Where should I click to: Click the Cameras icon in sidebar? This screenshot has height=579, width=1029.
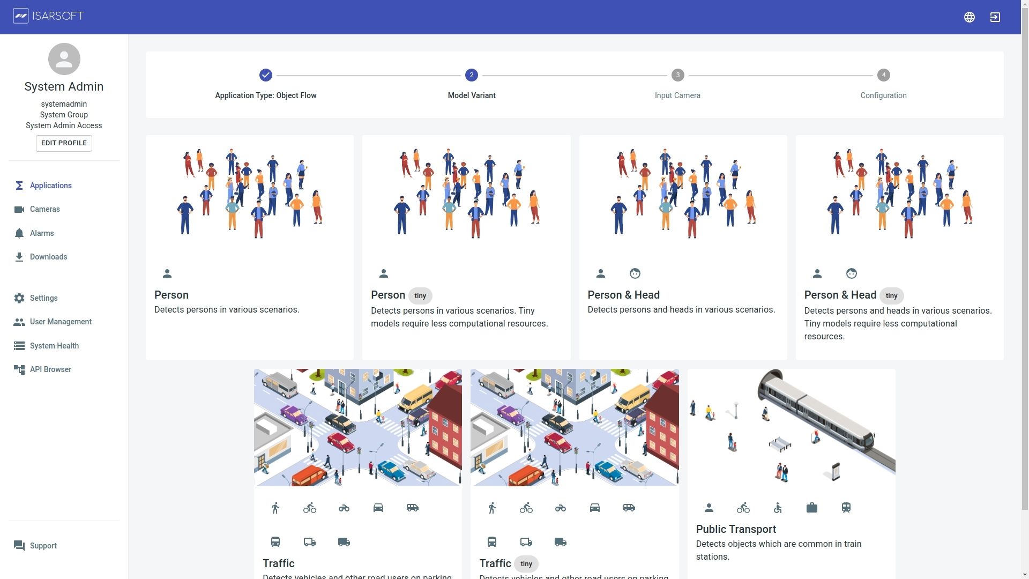coord(19,210)
